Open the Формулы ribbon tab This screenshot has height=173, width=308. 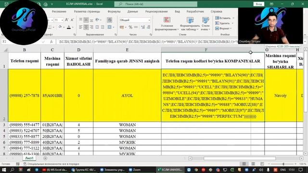click(114, 12)
